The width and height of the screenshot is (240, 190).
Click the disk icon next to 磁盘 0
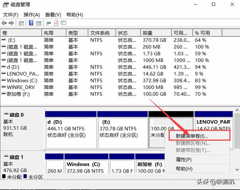tap(6, 114)
